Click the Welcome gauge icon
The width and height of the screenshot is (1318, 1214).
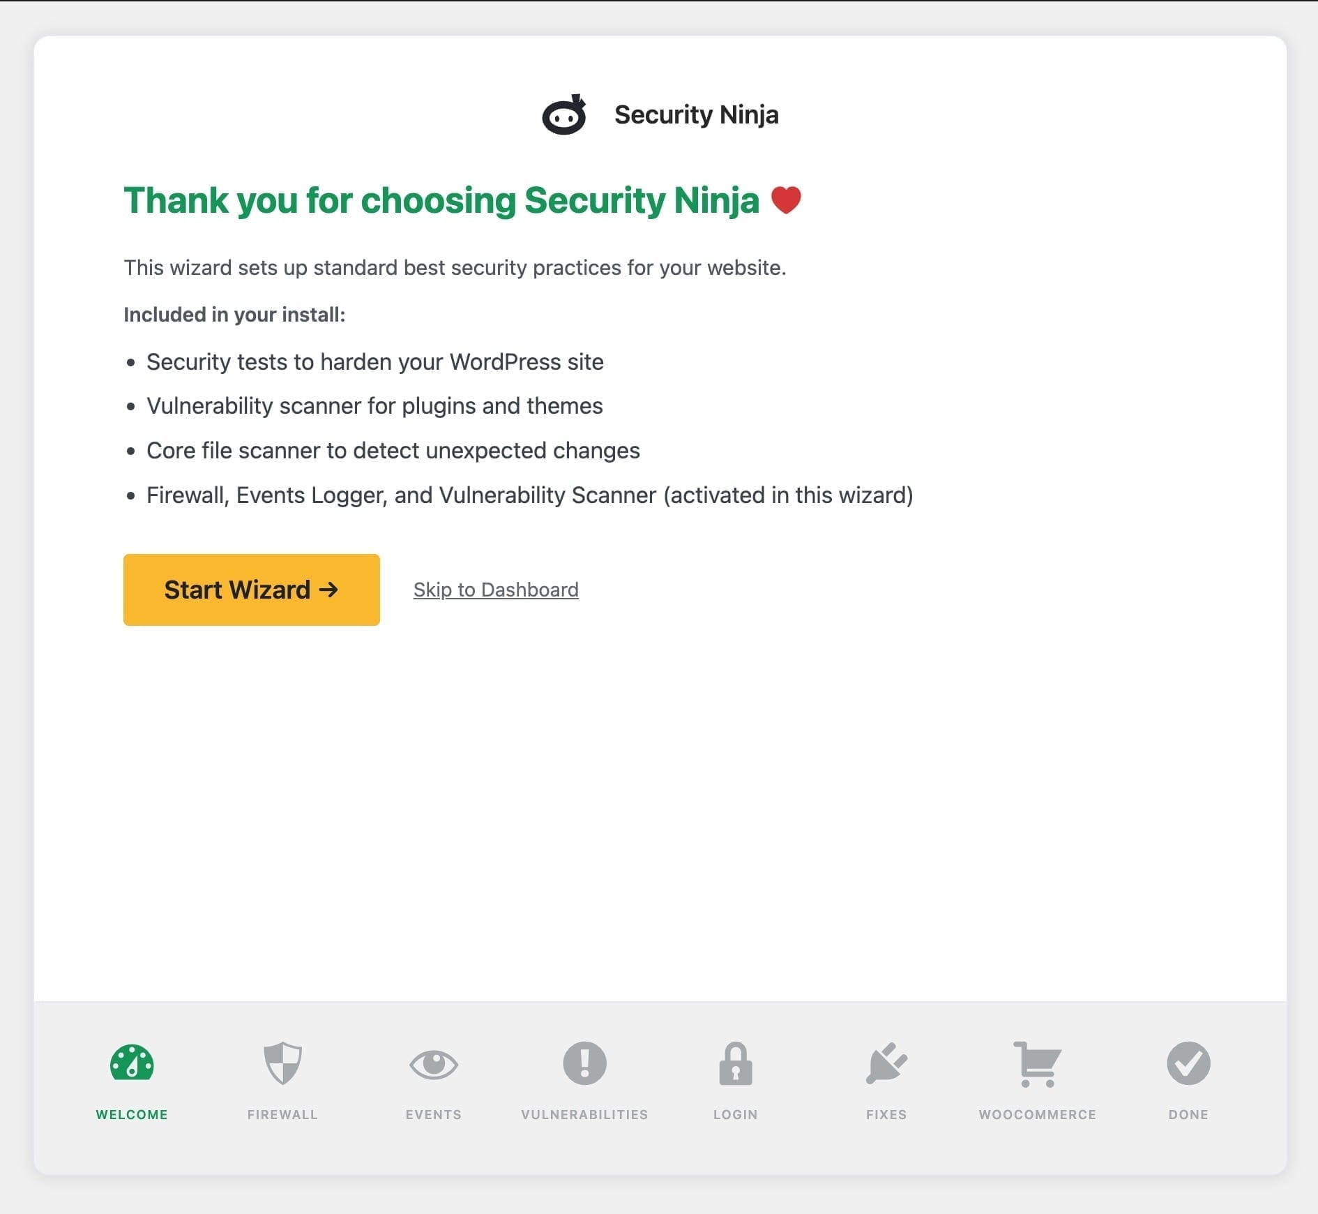(132, 1063)
